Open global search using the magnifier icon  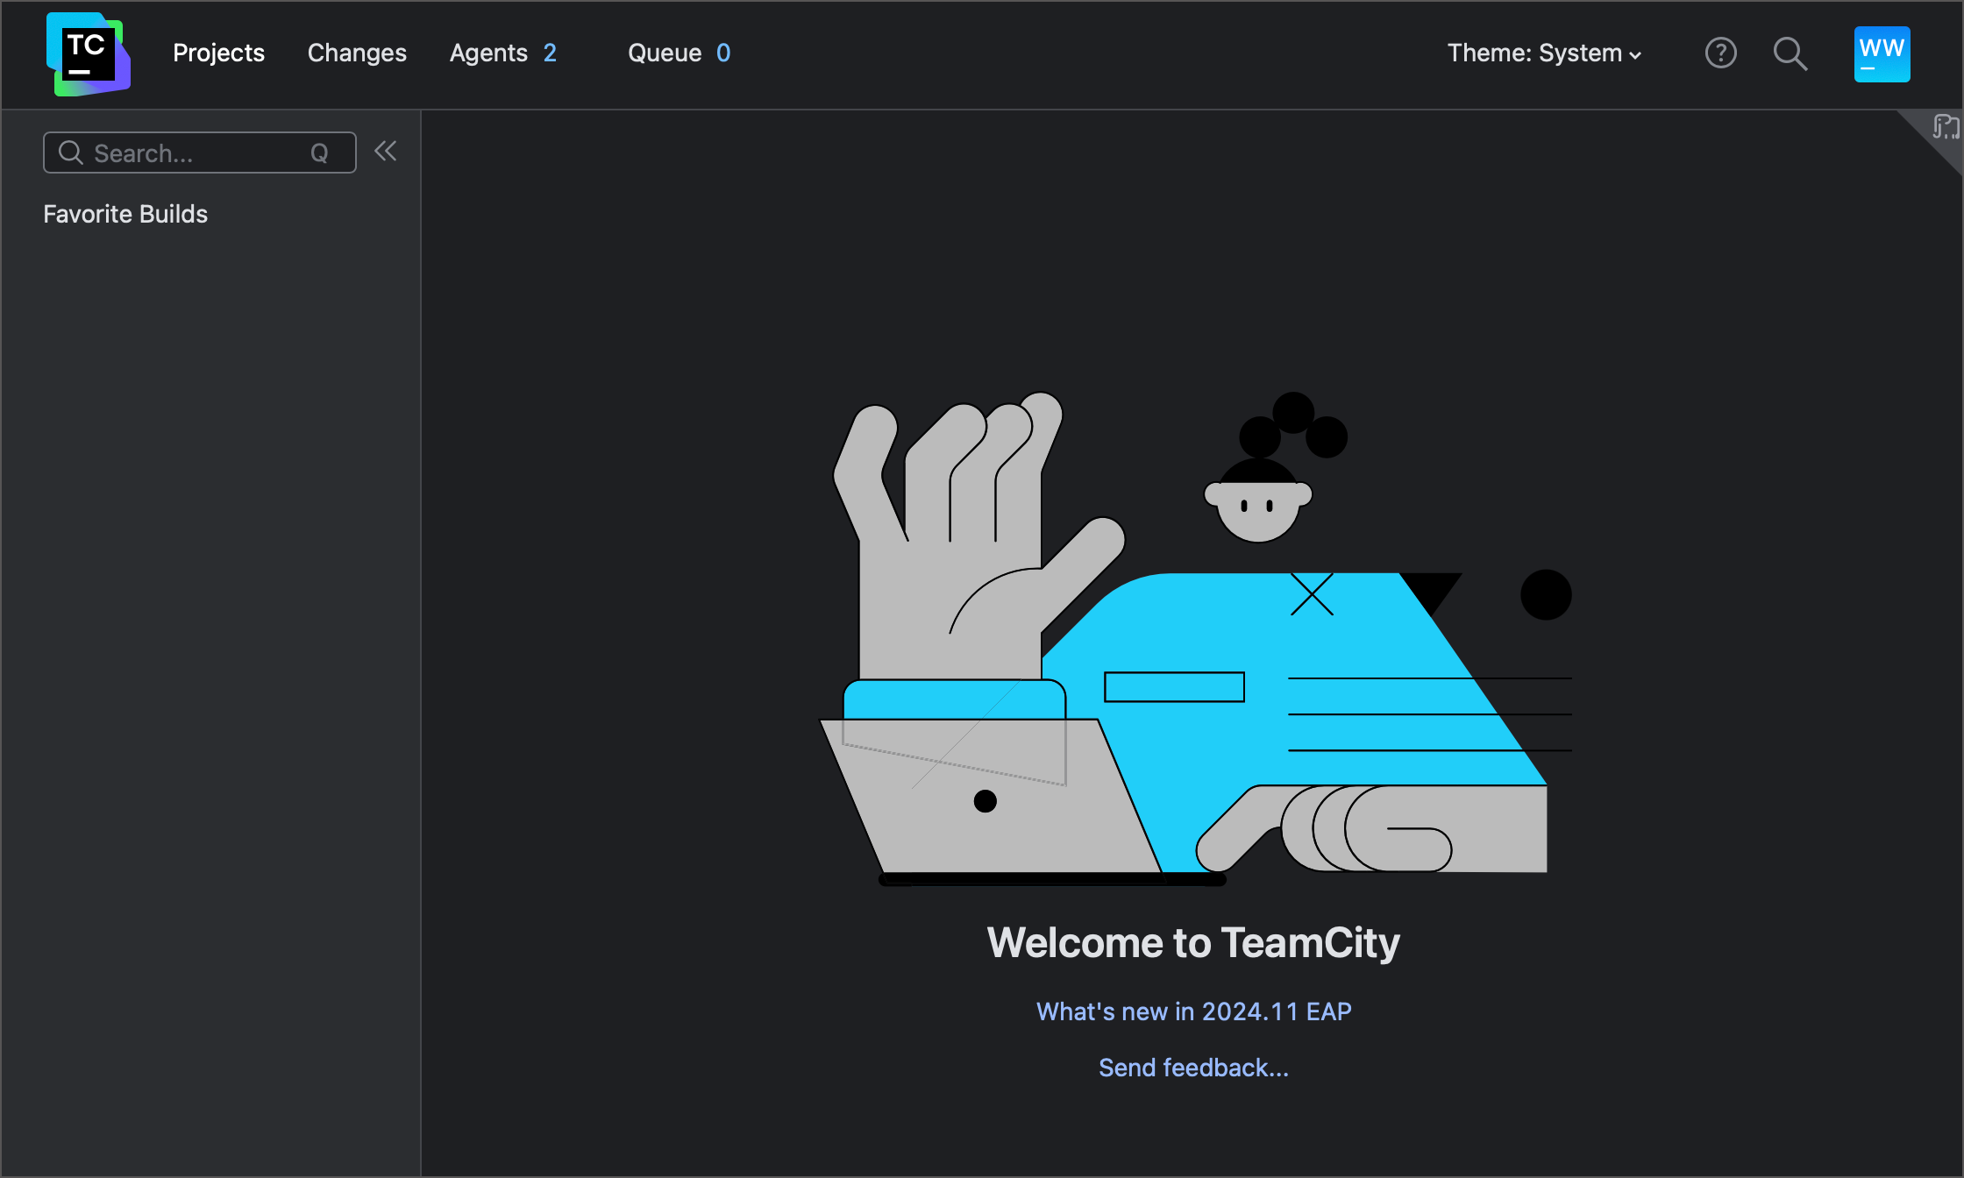point(1790,53)
